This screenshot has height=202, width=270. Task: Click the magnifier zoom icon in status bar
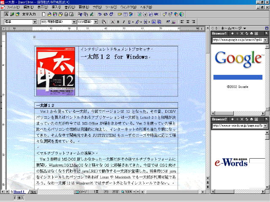(123, 192)
